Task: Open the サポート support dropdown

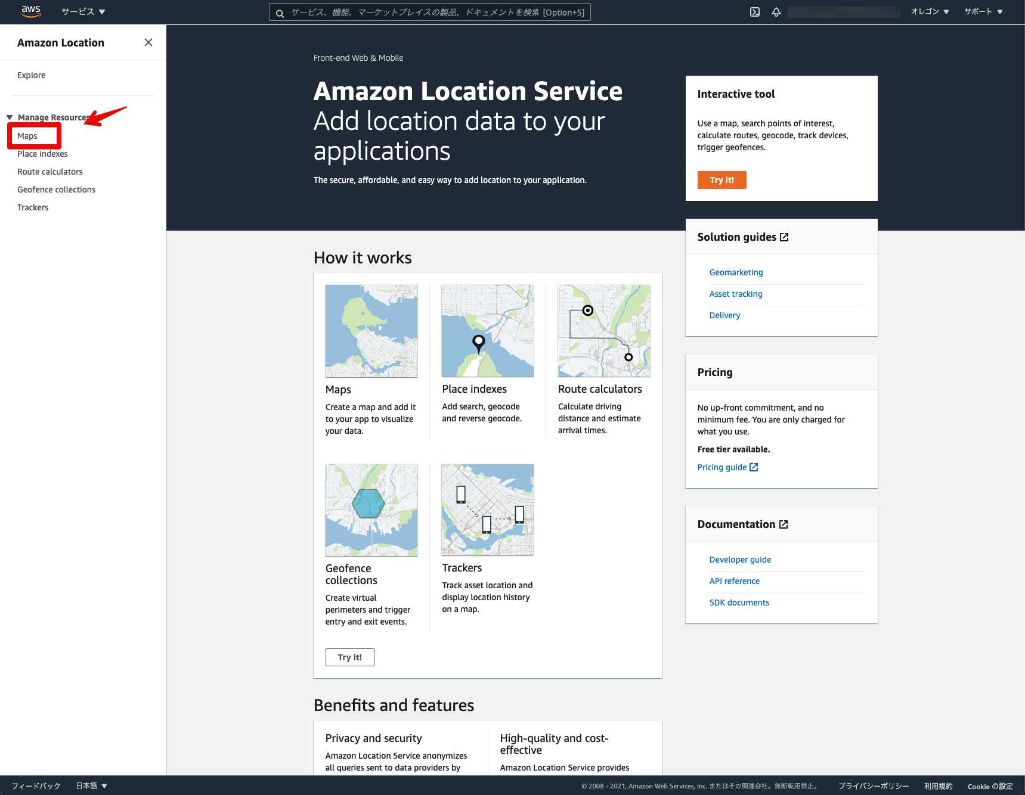Action: (983, 11)
